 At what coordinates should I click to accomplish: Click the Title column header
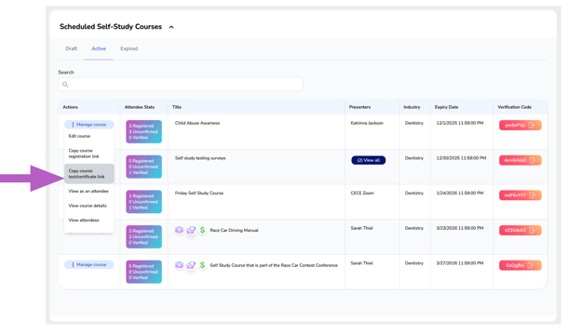coord(177,107)
